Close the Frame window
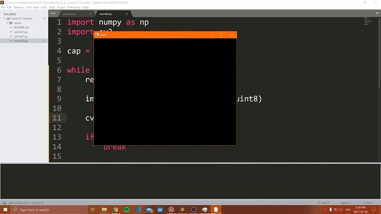381x214 pixels. coord(232,34)
